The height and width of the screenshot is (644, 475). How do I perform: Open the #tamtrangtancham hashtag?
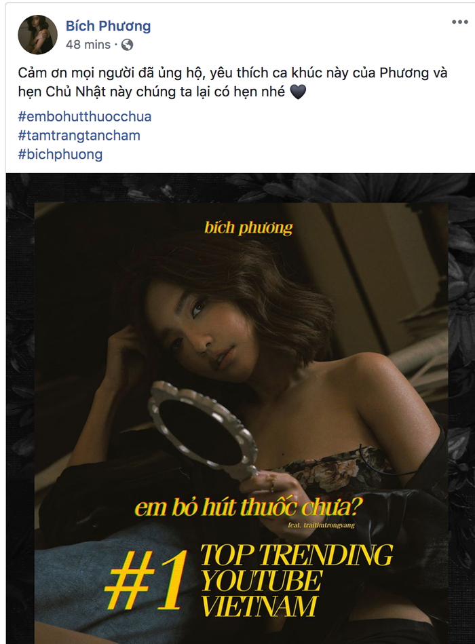[79, 136]
